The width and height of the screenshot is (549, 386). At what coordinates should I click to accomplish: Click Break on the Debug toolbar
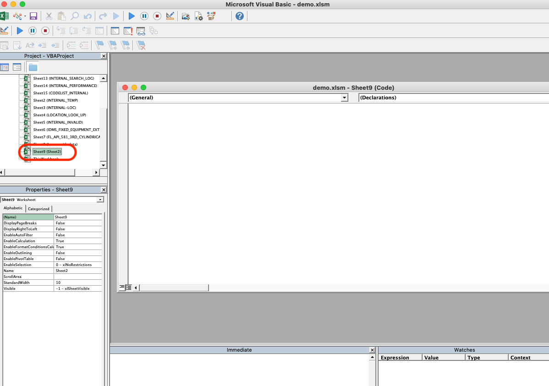pos(33,31)
